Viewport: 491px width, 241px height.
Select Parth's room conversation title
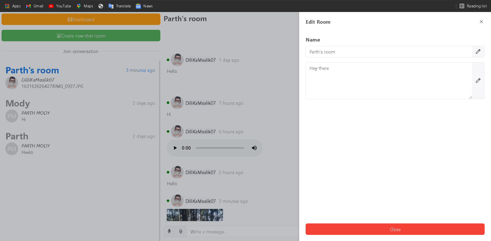point(32,70)
